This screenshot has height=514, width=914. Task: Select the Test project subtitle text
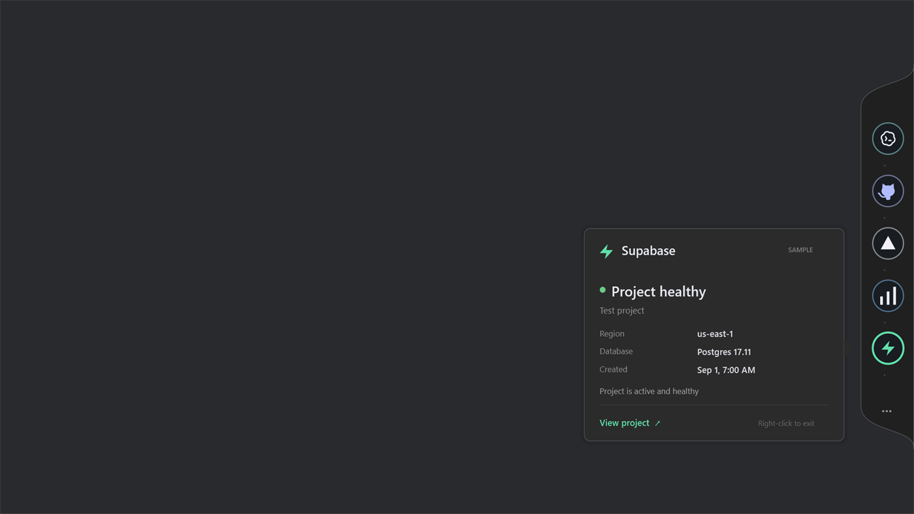point(622,310)
